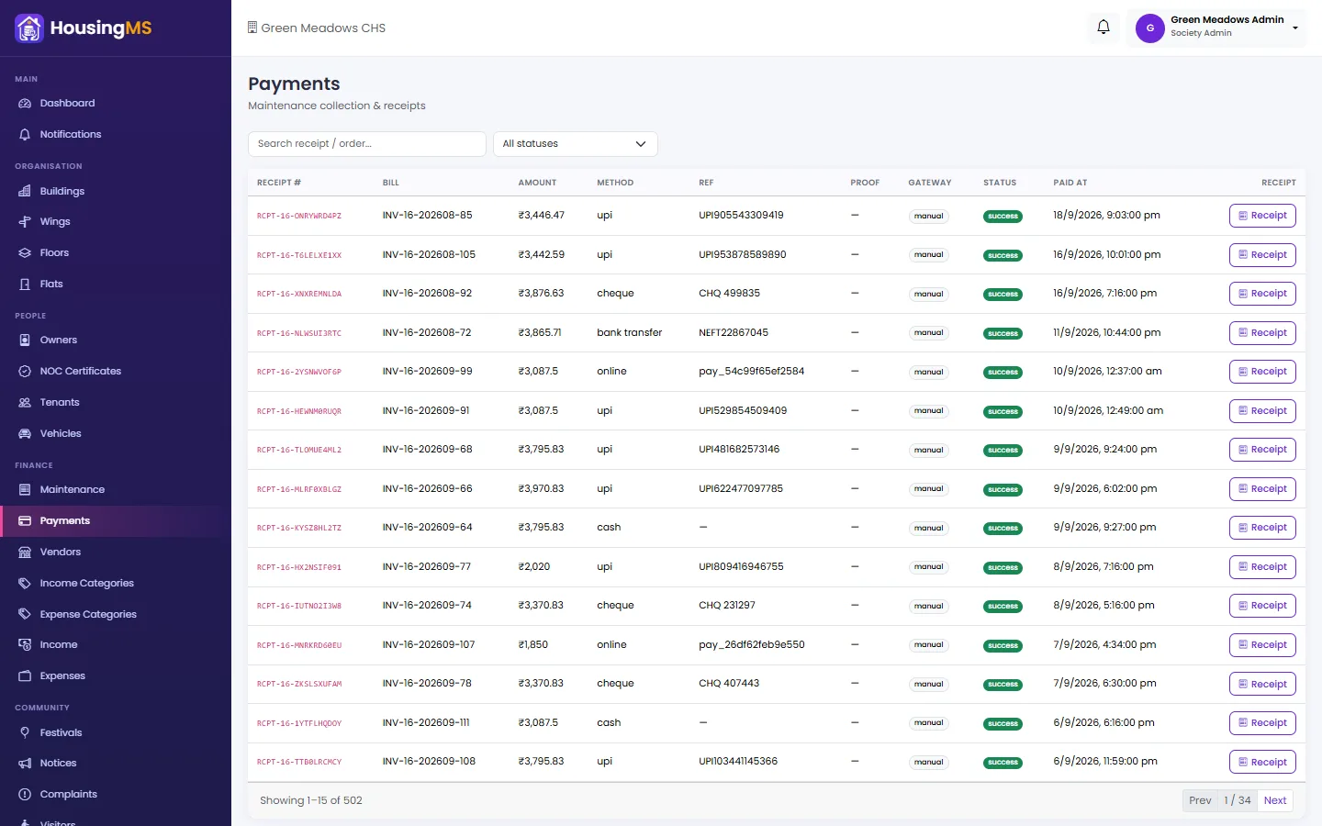1322x826 pixels.
Task: Expand the Green Meadows Admin account menu
Action: click(1216, 28)
